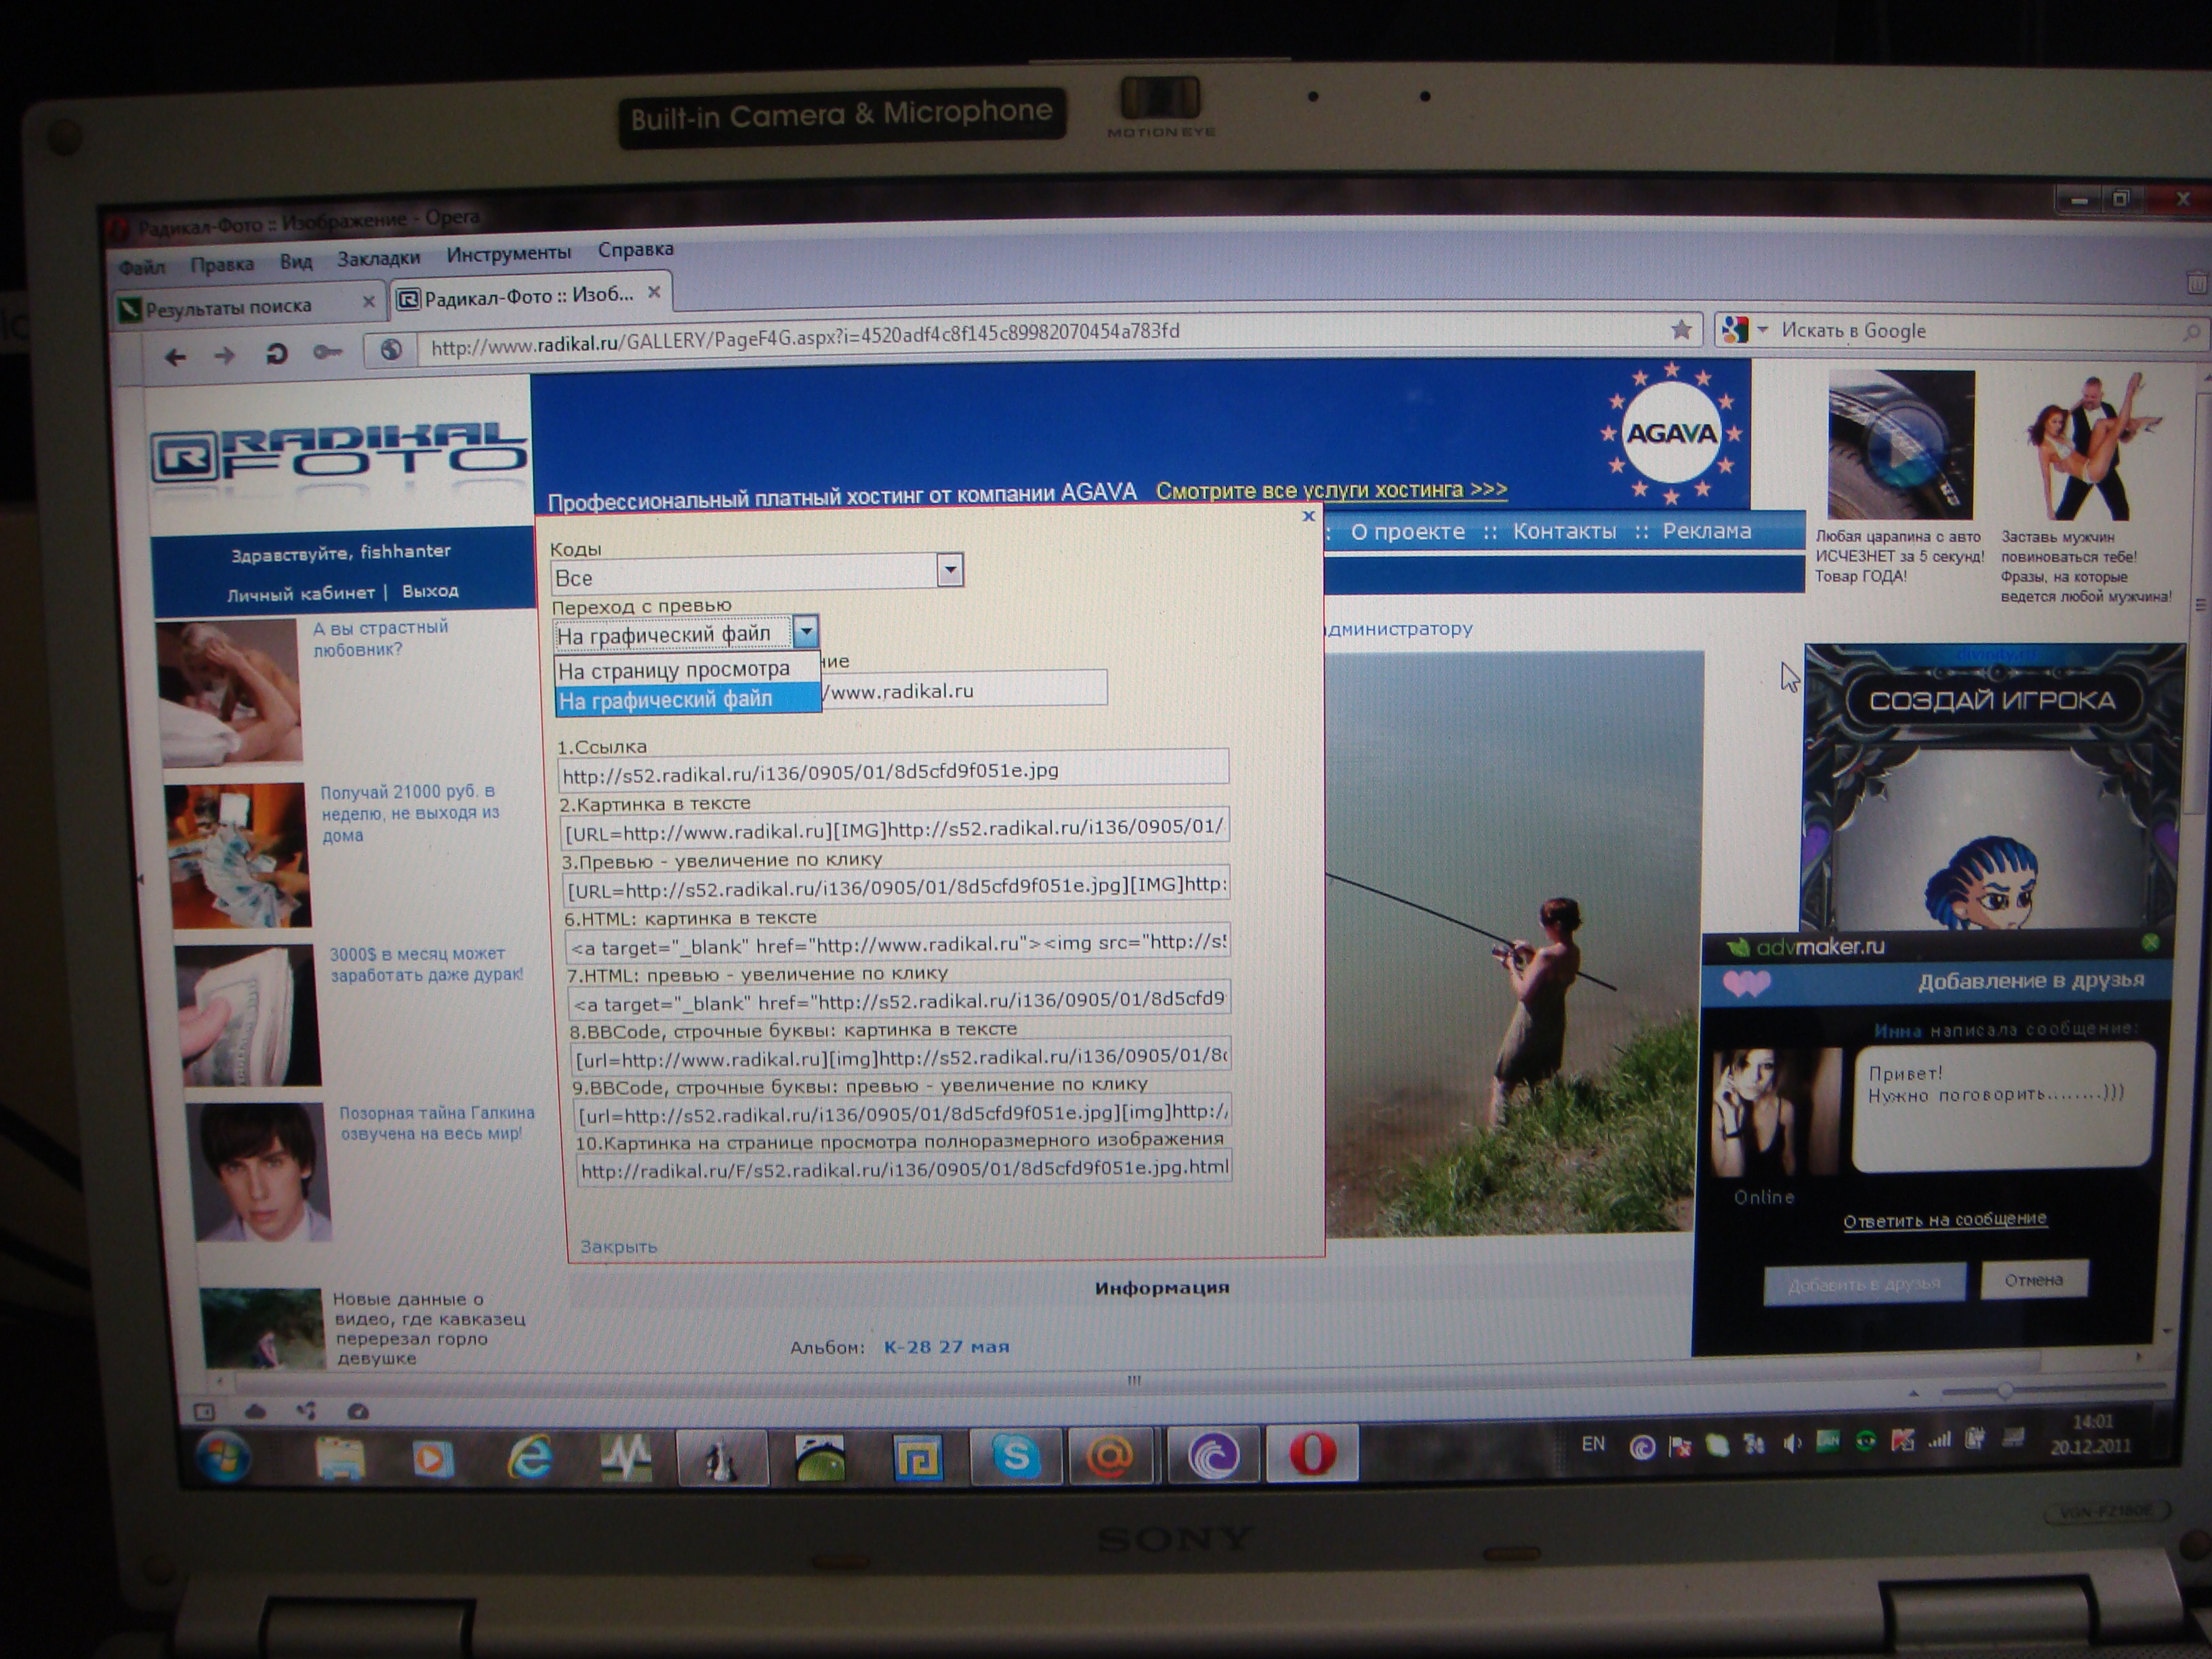Click the Forward navigation arrow
This screenshot has width=2212, height=1659.
tap(225, 356)
